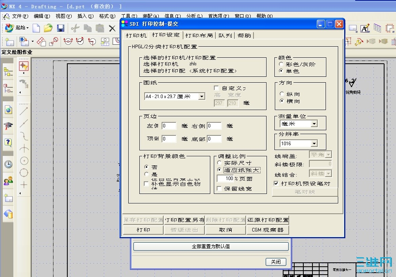Select 横向 landscape orientation radio

pyautogui.click(x=282, y=101)
